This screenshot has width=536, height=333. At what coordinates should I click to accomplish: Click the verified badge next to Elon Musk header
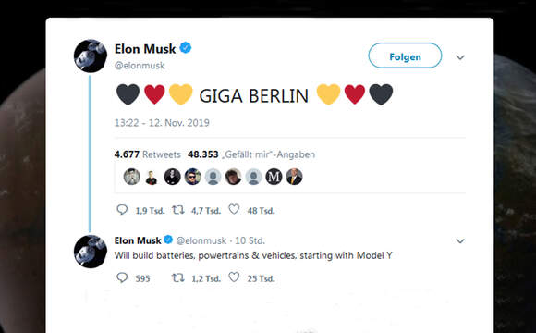click(x=186, y=48)
